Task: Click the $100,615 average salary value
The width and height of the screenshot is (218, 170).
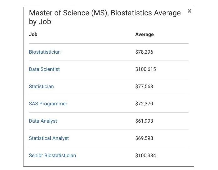Action: tap(145, 69)
